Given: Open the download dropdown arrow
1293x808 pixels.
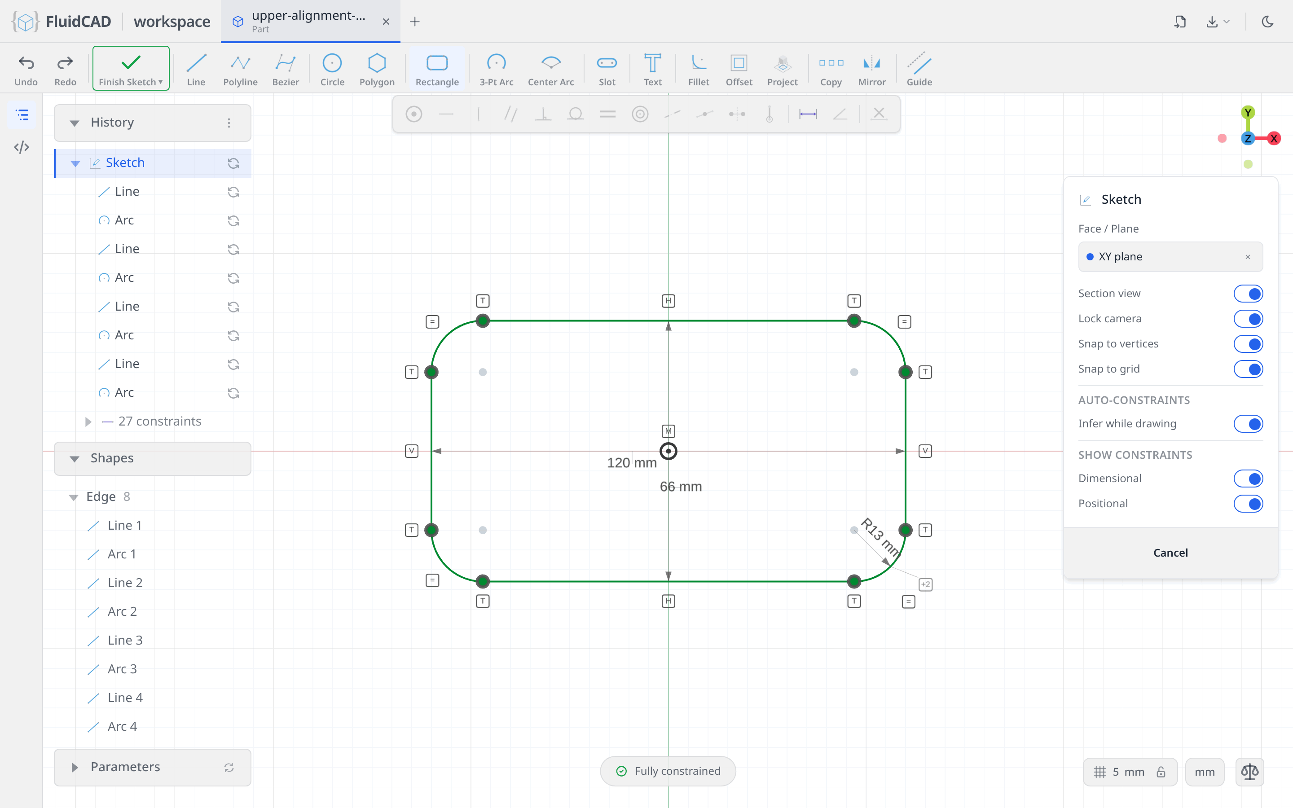Looking at the screenshot, I should (1227, 22).
